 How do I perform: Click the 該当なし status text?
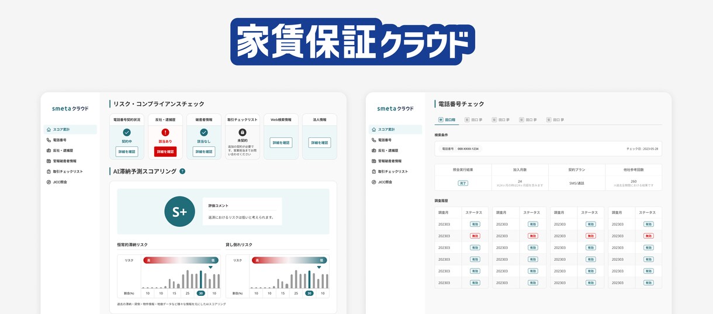coord(204,142)
